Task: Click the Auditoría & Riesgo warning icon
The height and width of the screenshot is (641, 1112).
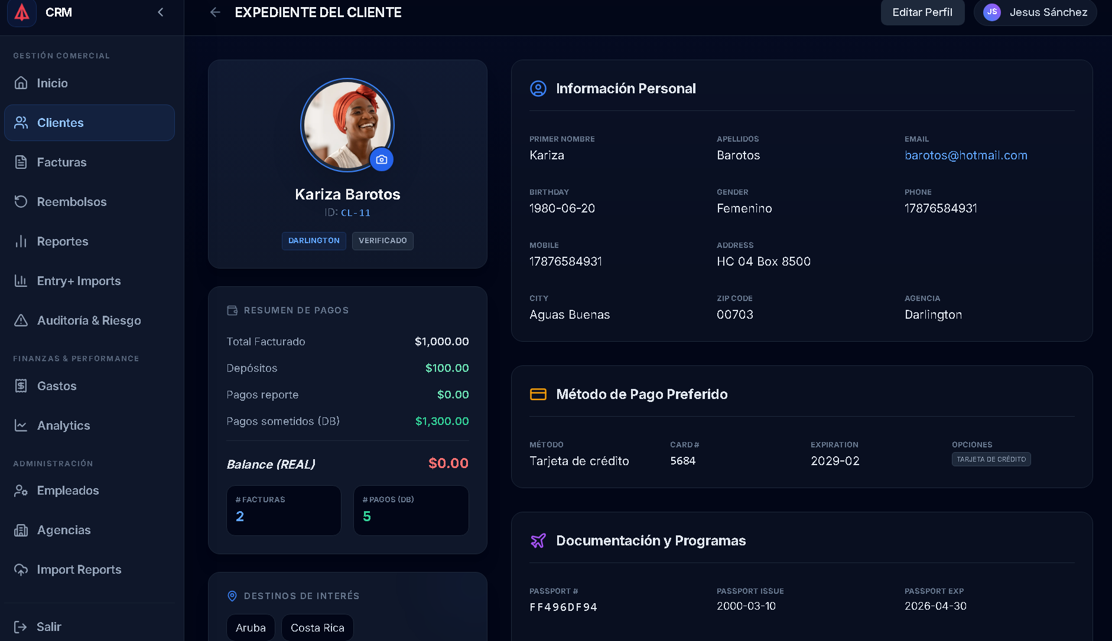Action: [21, 320]
